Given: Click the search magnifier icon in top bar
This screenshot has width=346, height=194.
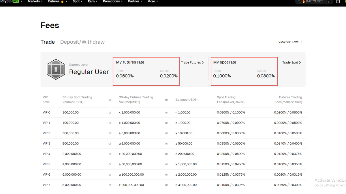Looking at the screenshot, I should tap(299, 1).
